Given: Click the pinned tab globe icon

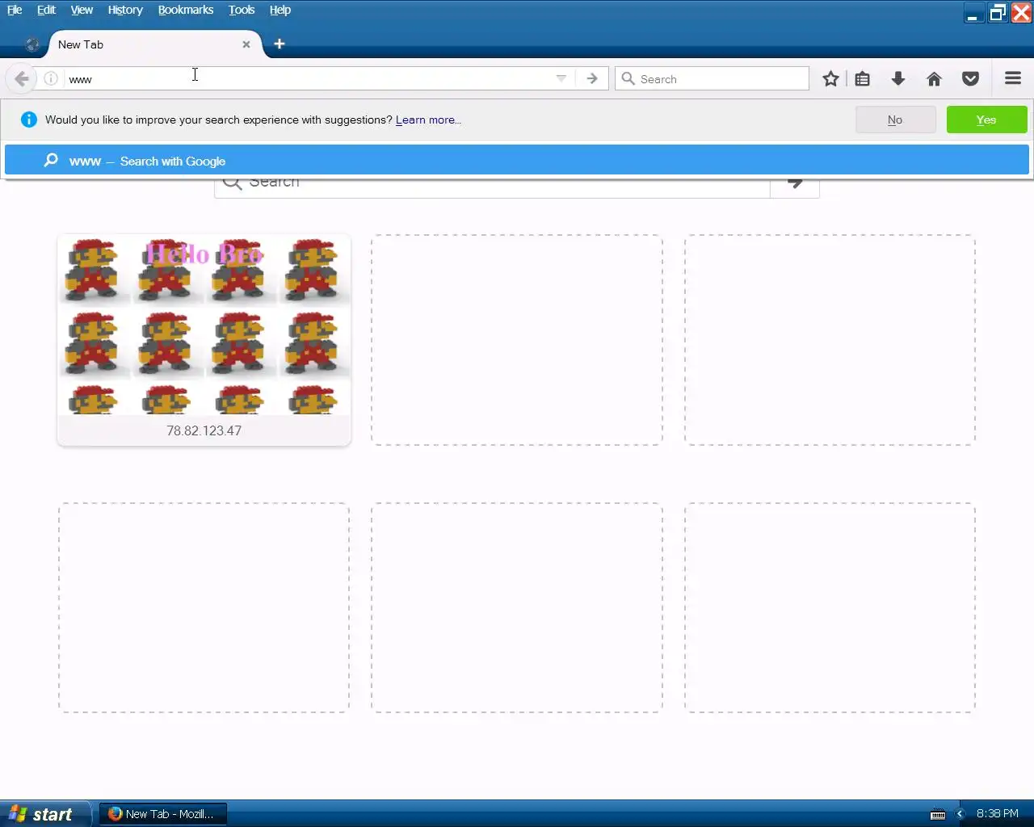Looking at the screenshot, I should 32,44.
